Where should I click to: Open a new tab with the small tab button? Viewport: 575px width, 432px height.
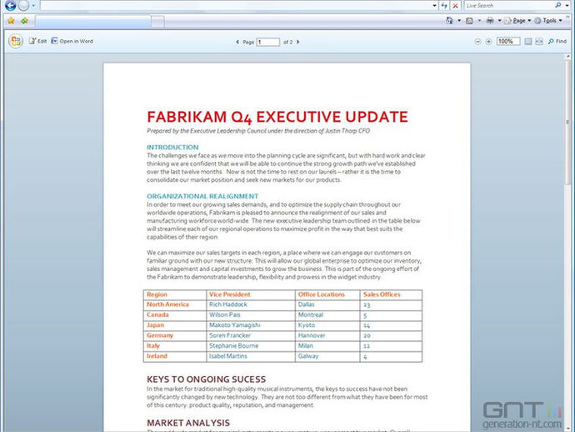pos(157,22)
